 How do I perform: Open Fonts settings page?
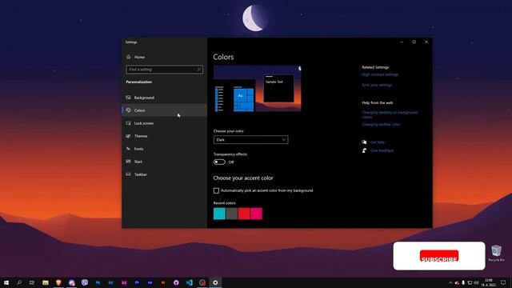164,149
